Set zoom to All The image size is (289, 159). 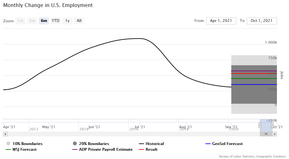pyautogui.click(x=79, y=21)
